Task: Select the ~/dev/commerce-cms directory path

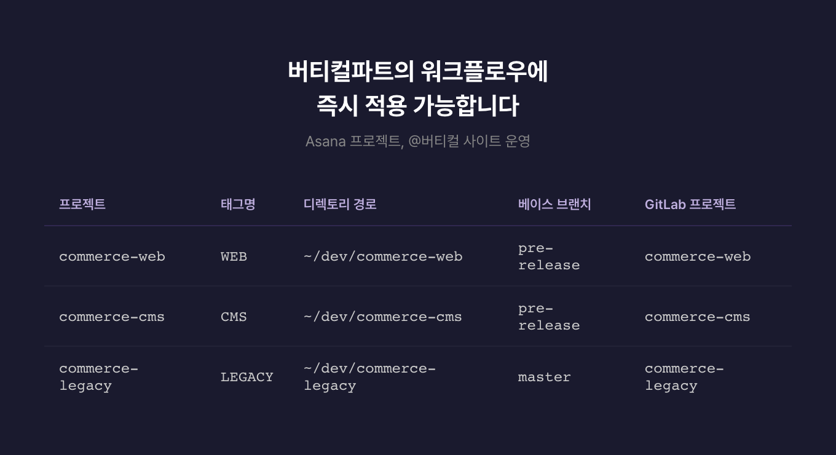Action: click(x=383, y=317)
